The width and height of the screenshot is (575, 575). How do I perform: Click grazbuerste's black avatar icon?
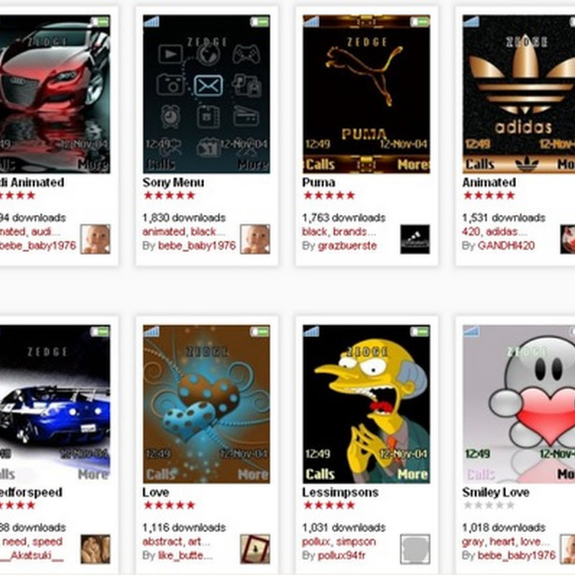click(x=415, y=239)
